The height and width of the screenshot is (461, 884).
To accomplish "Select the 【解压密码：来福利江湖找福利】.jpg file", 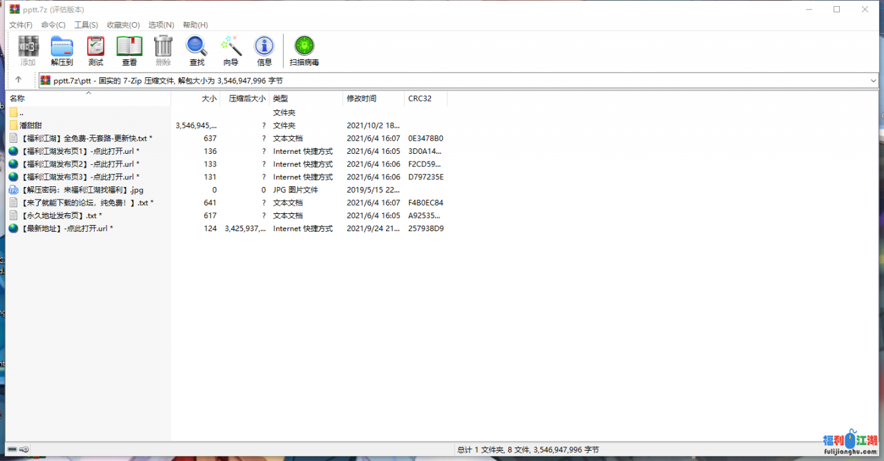I will point(81,190).
